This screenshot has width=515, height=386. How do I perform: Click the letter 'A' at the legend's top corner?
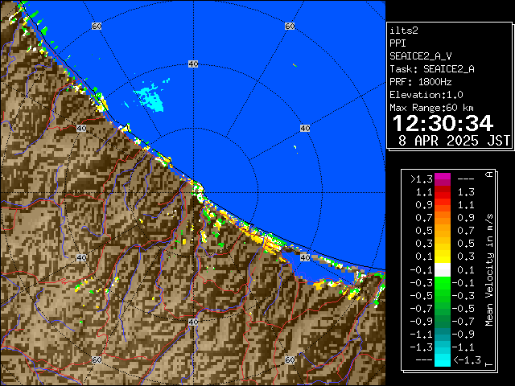pyautogui.click(x=490, y=175)
